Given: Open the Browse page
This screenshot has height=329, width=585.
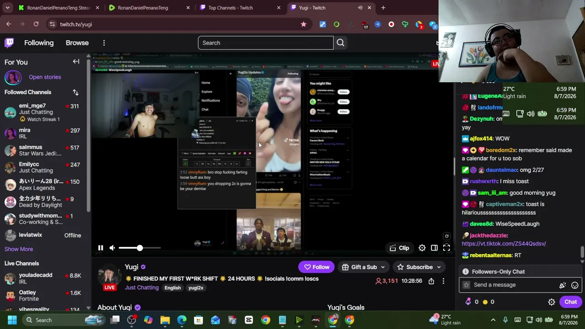Looking at the screenshot, I should point(77,42).
